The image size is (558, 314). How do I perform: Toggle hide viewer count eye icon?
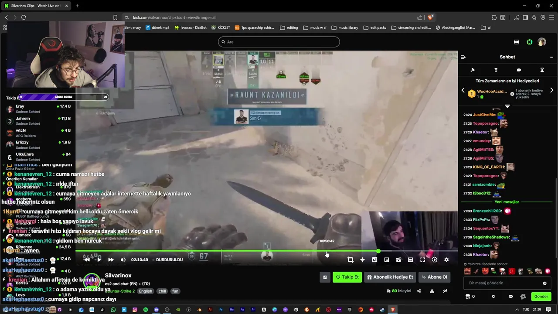(x=445, y=291)
